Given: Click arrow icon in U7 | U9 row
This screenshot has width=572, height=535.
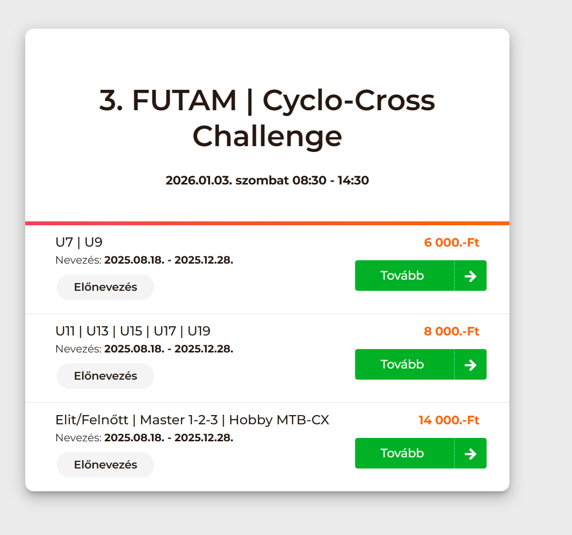Looking at the screenshot, I should tap(470, 276).
